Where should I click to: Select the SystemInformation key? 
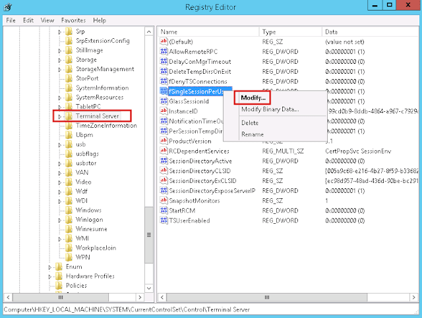(102, 88)
